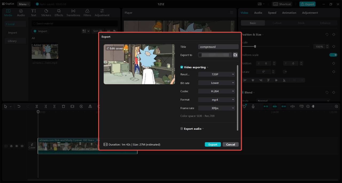Open the Audio tab in the top toolbar
Viewport: 342px width, 183px height.
point(21,13)
